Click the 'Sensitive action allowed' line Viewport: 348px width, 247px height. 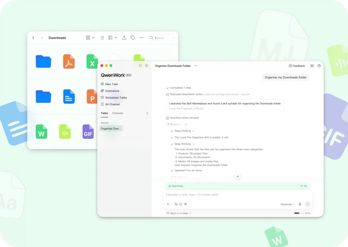pos(182,118)
